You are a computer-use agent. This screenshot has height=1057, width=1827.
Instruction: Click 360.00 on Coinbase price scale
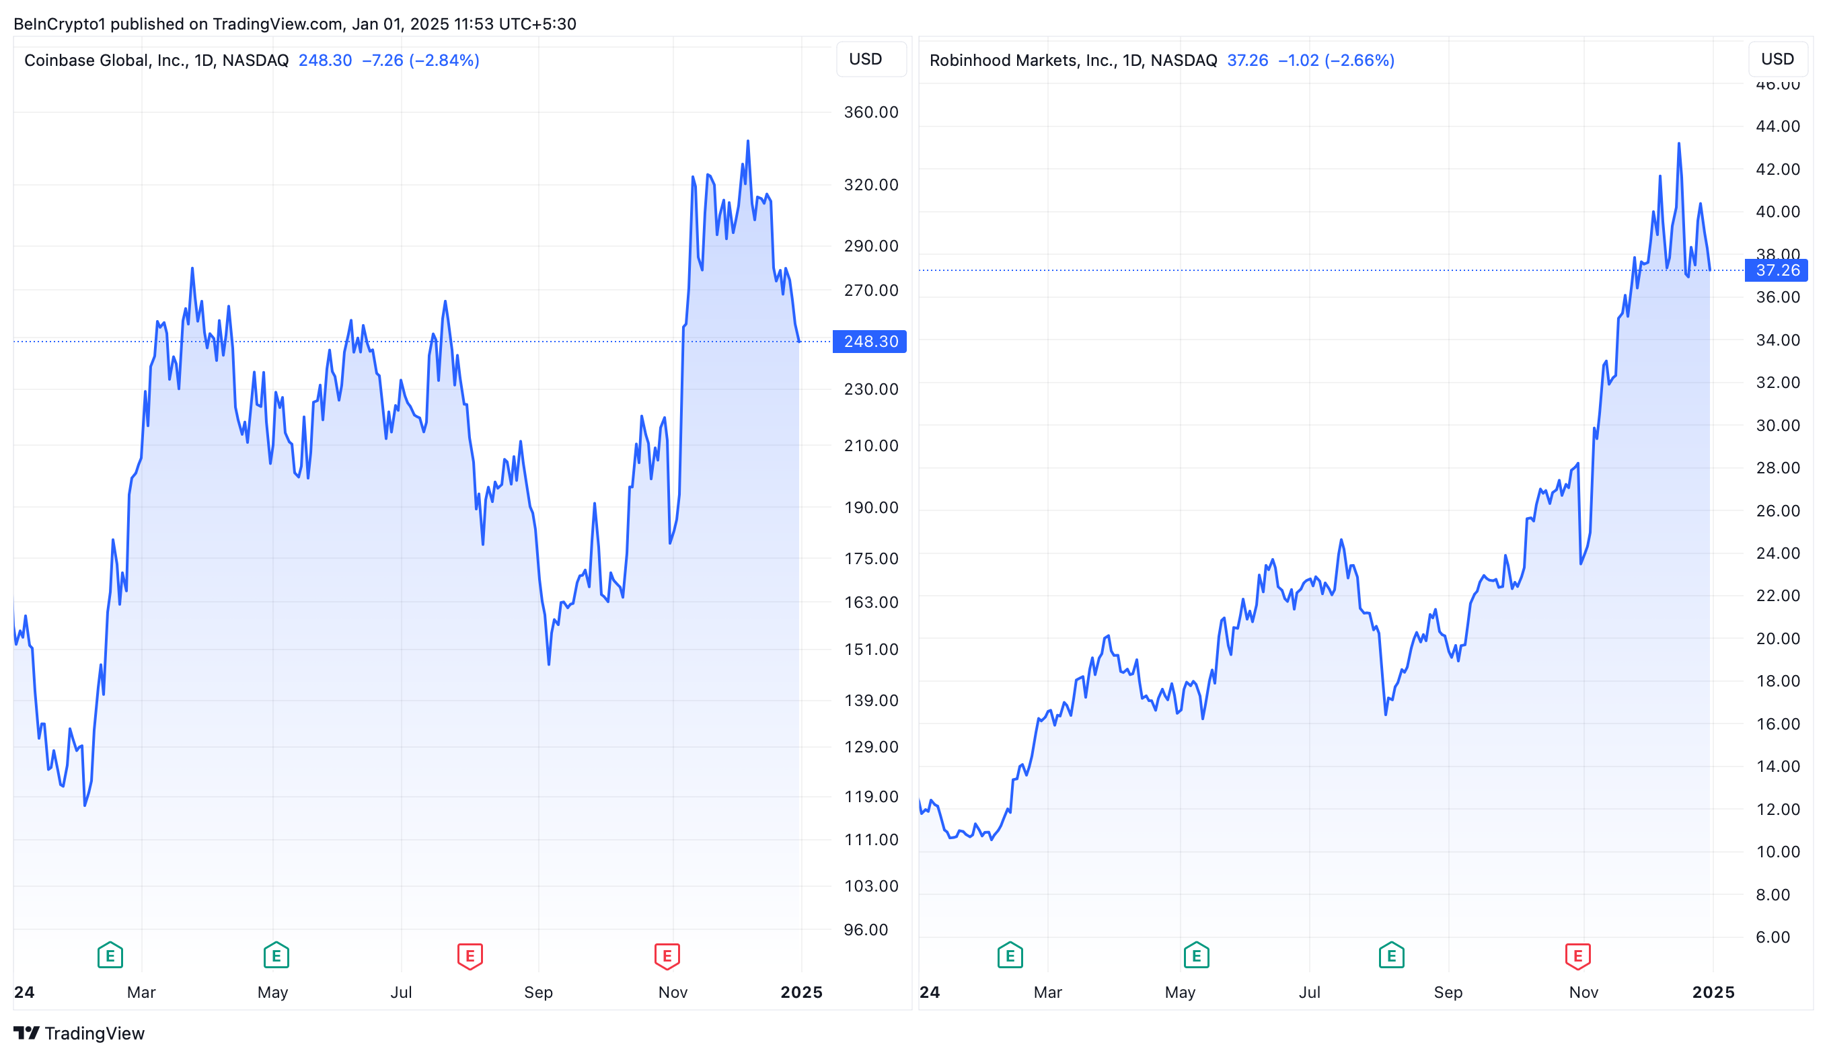click(x=870, y=112)
